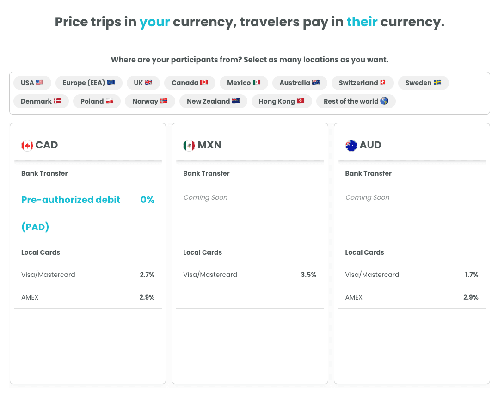Pick Hong Kong from the locations
This screenshot has height=398, width=498.
point(282,101)
